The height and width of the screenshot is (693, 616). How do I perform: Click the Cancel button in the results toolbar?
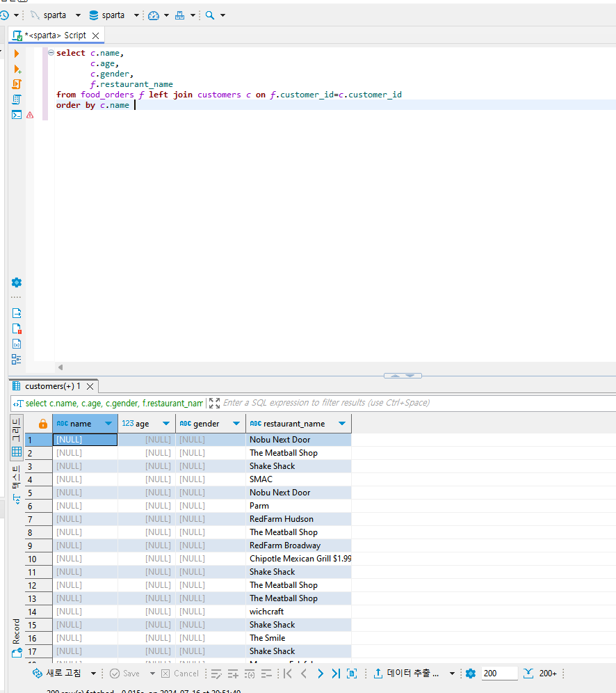point(179,673)
